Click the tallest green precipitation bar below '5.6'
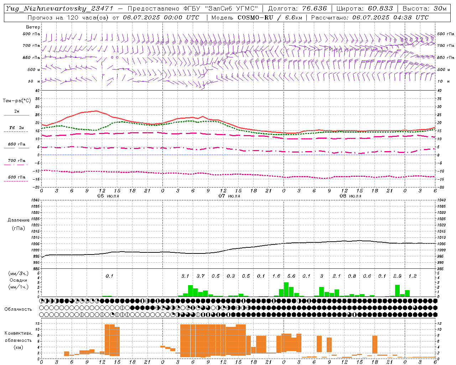This screenshot has height=365, width=456. pos(286,289)
